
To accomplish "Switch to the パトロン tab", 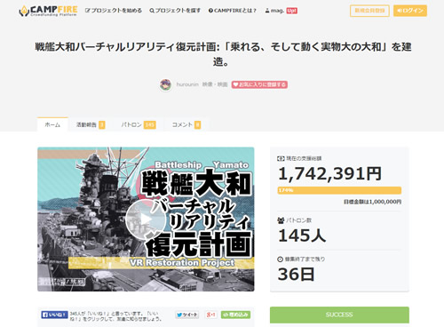I will pos(139,124).
